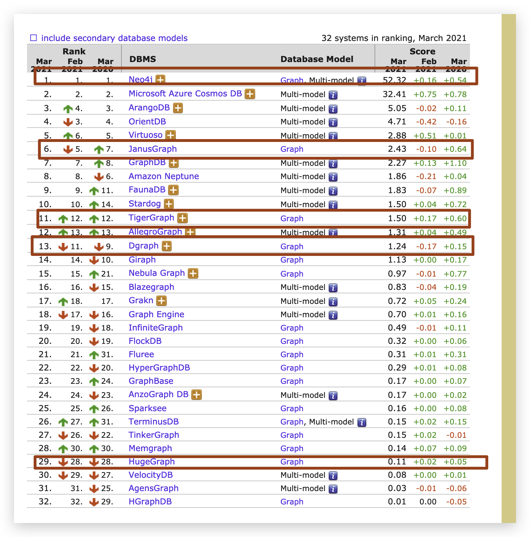Image resolution: width=530 pixels, height=537 pixels.
Task: Click the plus icon next to GraphDB
Action: [x=174, y=163]
